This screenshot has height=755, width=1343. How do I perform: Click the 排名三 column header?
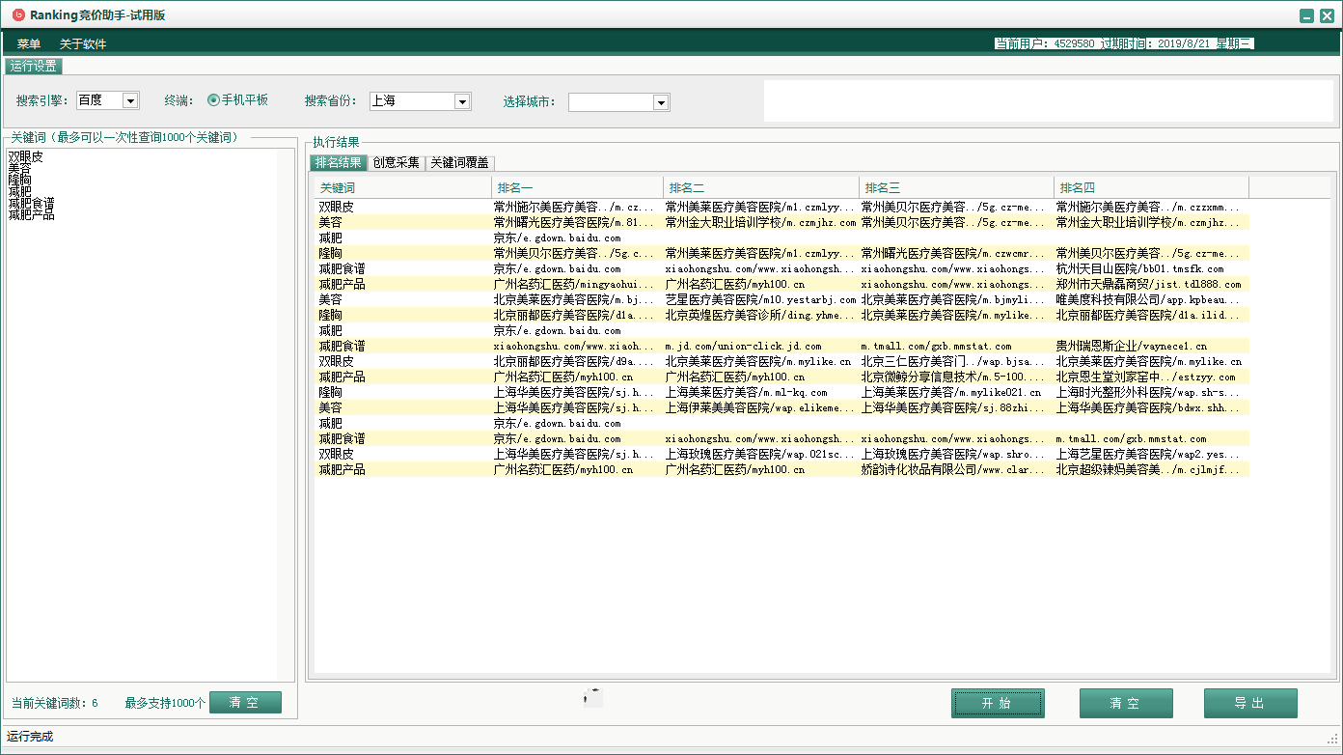[956, 187]
